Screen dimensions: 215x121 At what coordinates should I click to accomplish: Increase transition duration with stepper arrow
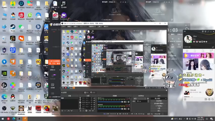[148, 101]
